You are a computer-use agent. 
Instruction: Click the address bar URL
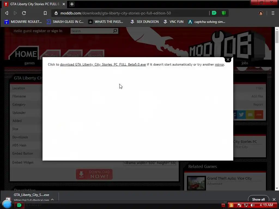coord(116,13)
